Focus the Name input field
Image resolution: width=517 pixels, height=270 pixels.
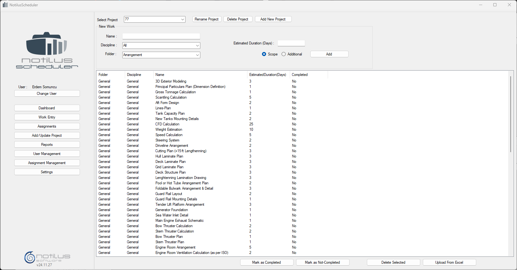coord(161,36)
